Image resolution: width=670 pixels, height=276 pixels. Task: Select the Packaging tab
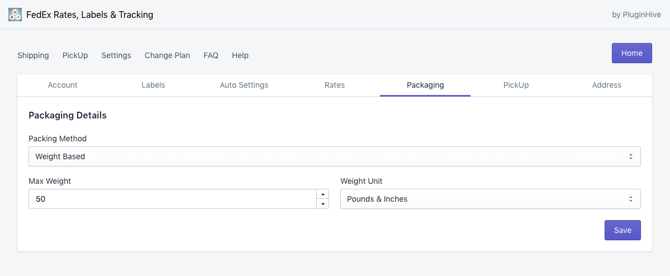(x=425, y=85)
